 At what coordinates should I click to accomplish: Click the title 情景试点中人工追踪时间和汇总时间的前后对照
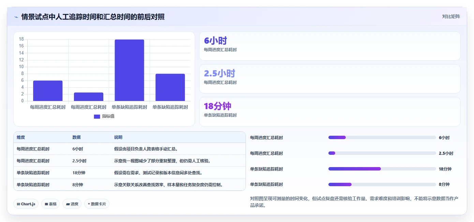93,17
